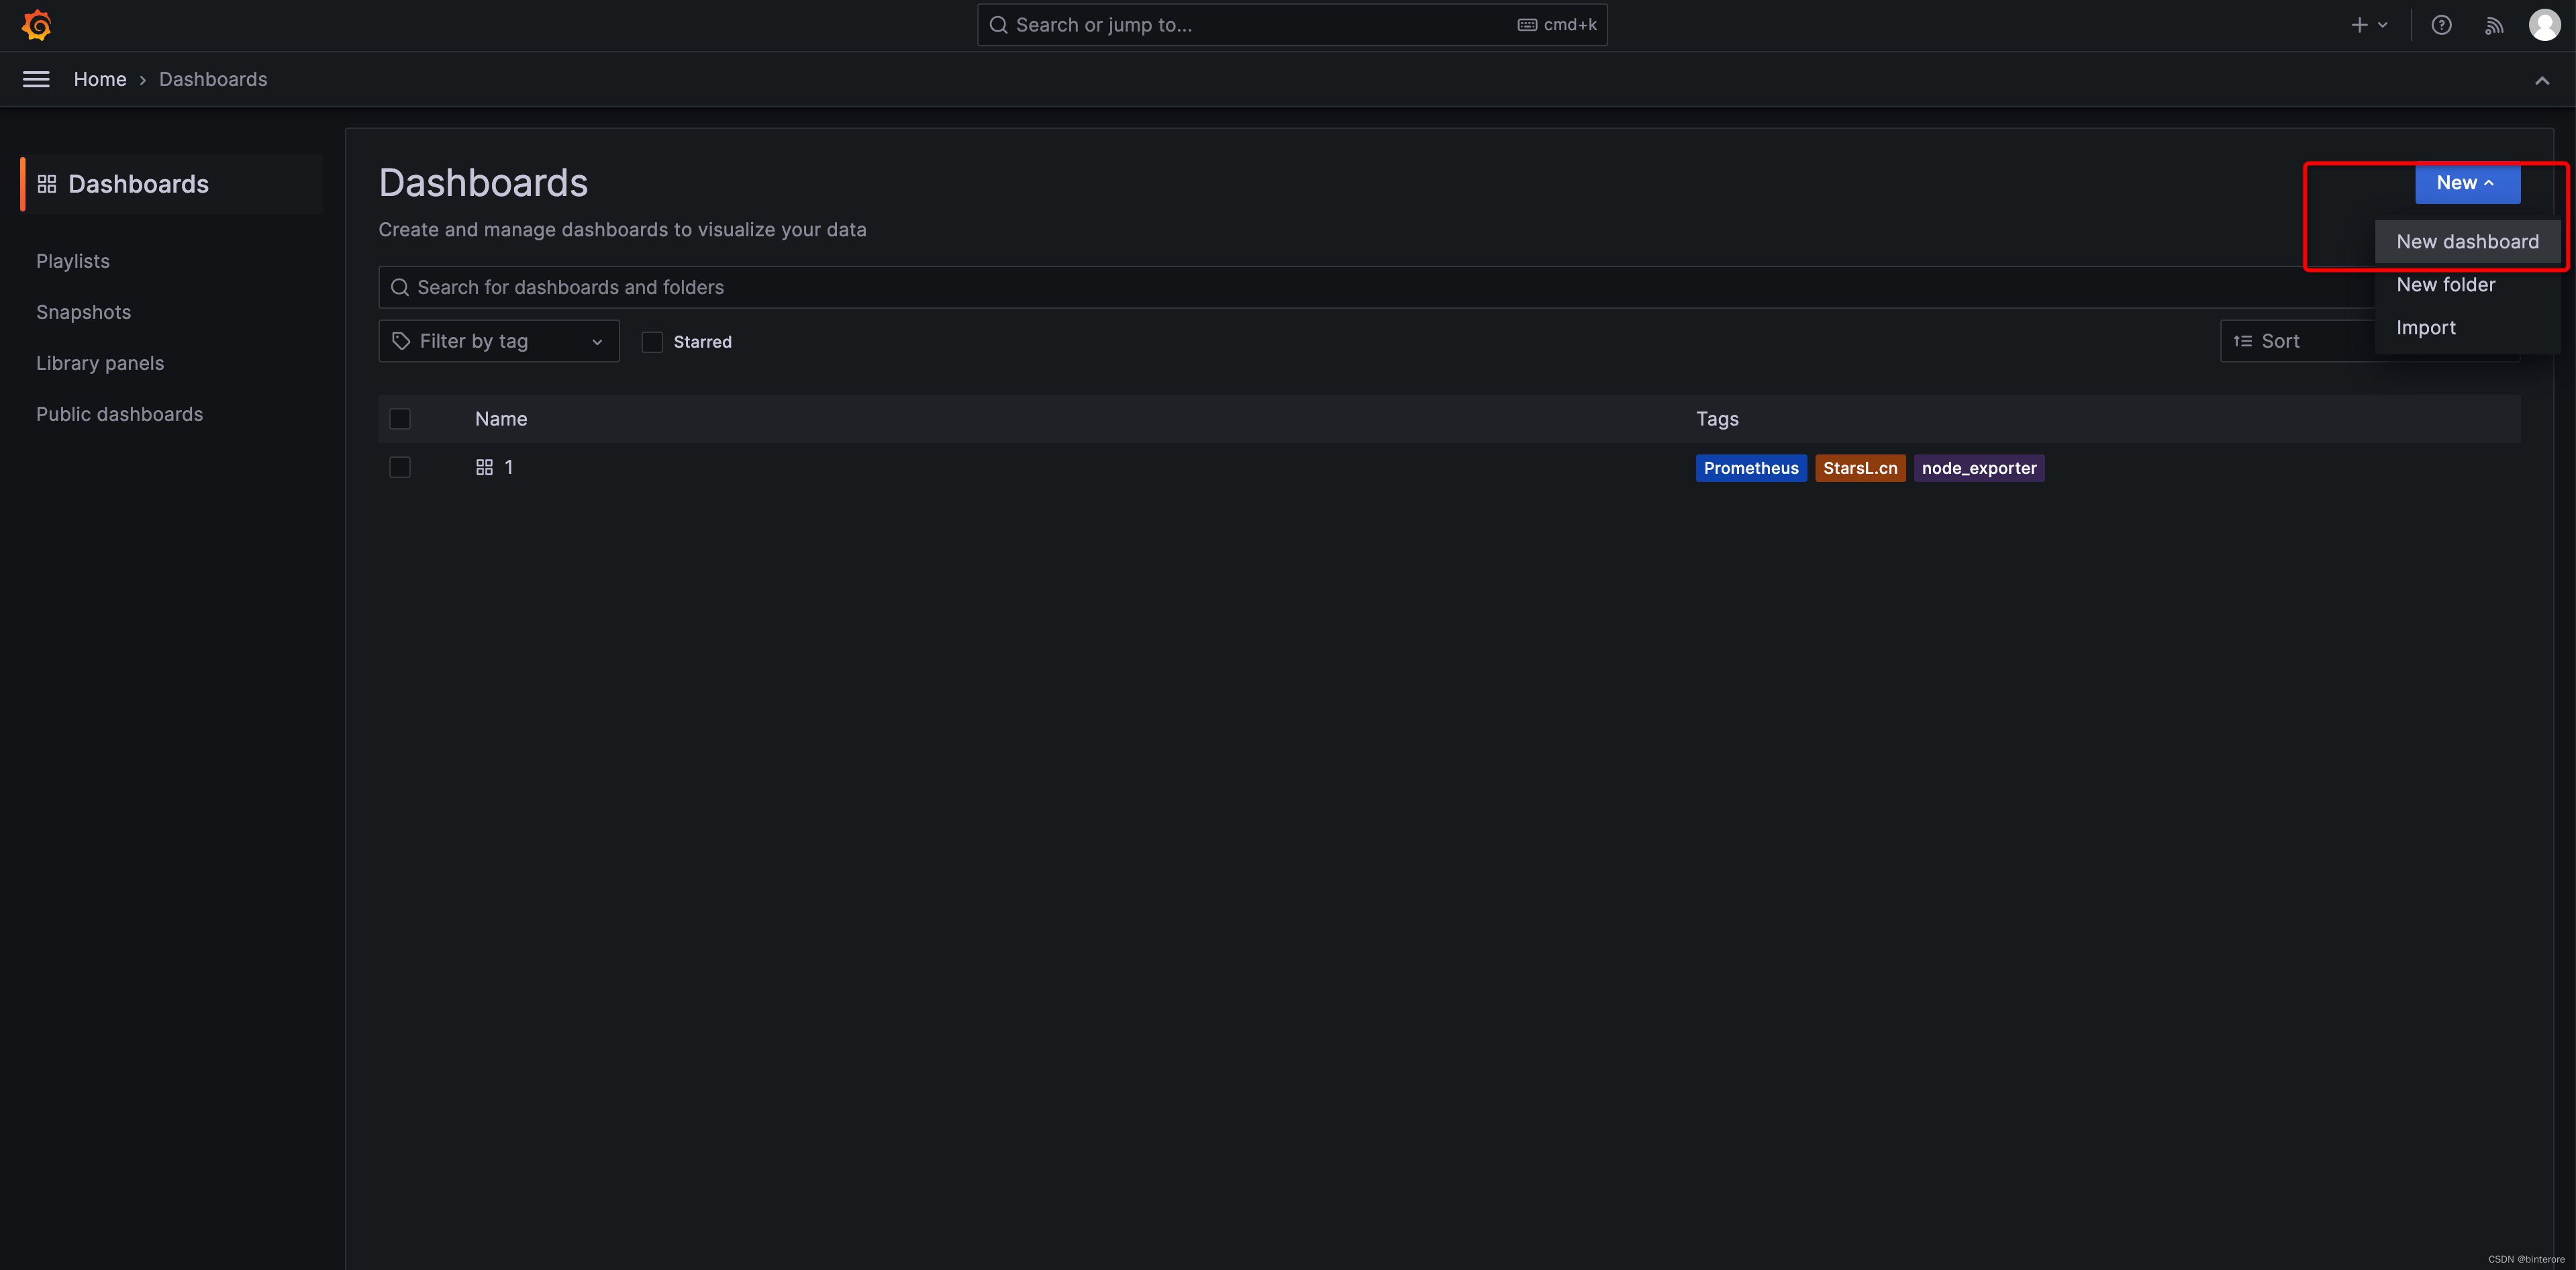Click the Dashboards sidebar grid icon
This screenshot has height=1270, width=2576.
pyautogui.click(x=47, y=184)
